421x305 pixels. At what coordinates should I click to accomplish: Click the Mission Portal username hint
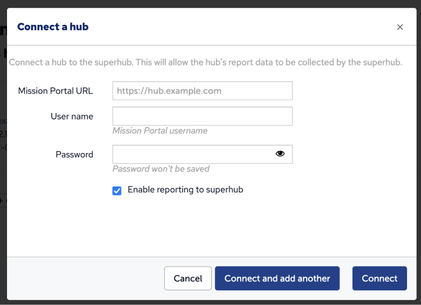[160, 131]
